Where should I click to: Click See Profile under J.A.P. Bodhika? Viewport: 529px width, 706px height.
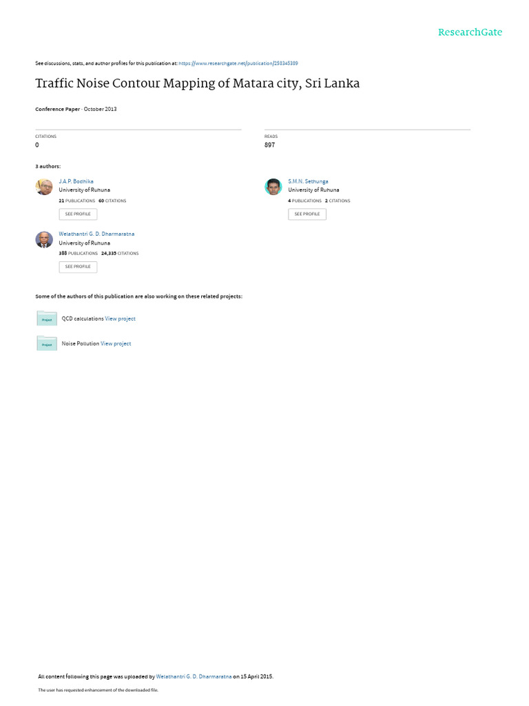click(x=78, y=214)
